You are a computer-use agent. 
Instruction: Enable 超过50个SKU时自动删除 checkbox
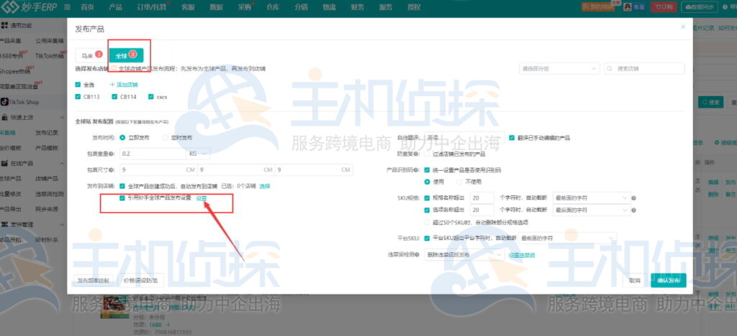coord(427,222)
